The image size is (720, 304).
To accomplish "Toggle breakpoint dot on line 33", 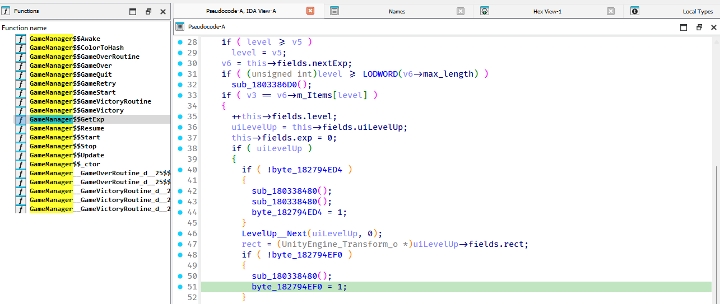I will pyautogui.click(x=180, y=95).
